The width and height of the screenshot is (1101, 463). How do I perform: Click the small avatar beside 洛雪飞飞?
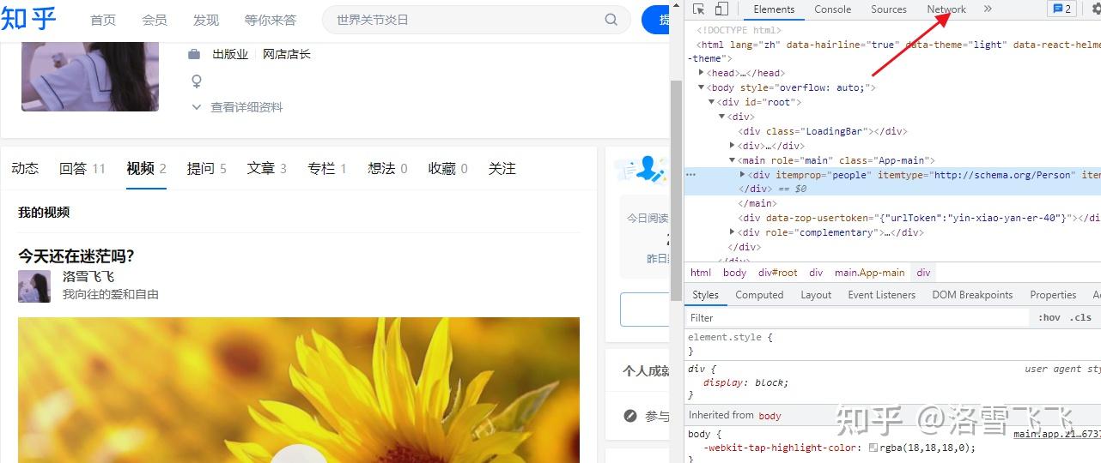[34, 286]
